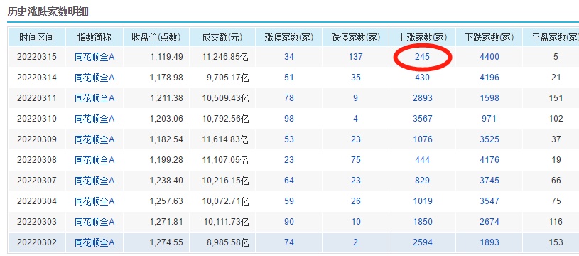Click limit-up count 78 for 20220311
Screen dimensions: 579x256
pos(289,98)
